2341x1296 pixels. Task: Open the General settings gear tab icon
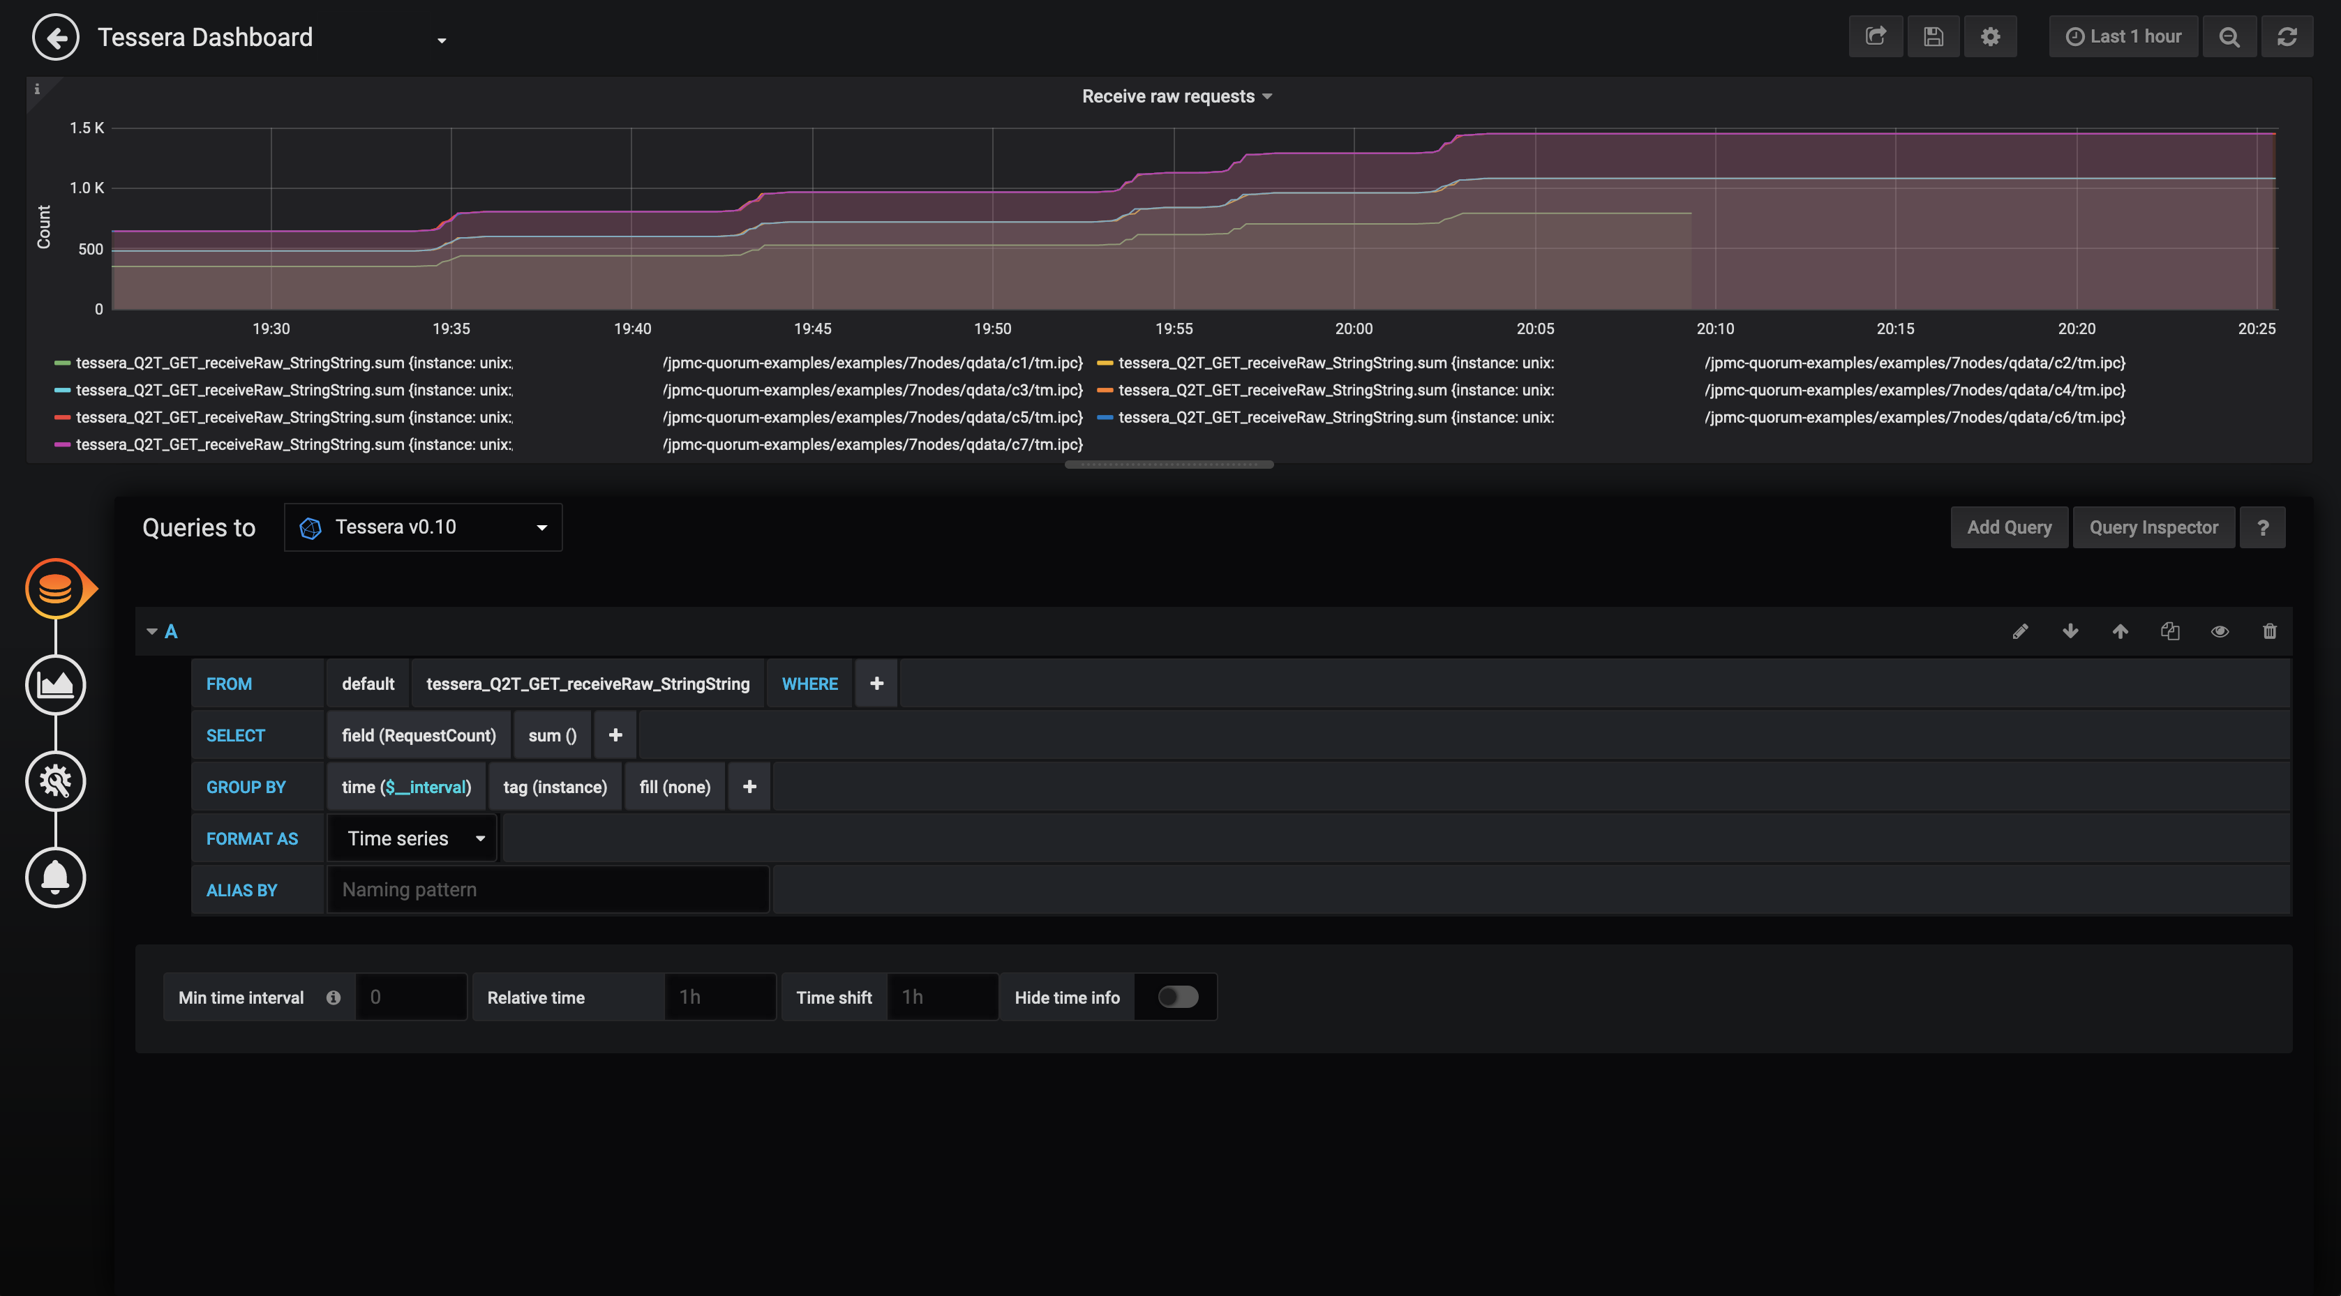click(x=55, y=781)
